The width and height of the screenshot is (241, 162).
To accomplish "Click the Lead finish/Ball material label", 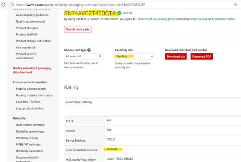I will [81, 150].
